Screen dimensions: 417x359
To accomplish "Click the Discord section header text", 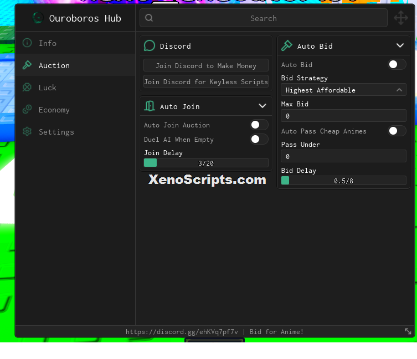I will [x=175, y=46].
